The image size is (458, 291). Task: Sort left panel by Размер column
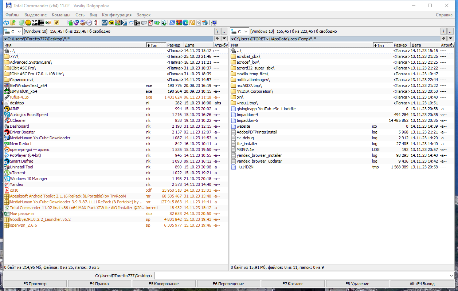coord(175,45)
